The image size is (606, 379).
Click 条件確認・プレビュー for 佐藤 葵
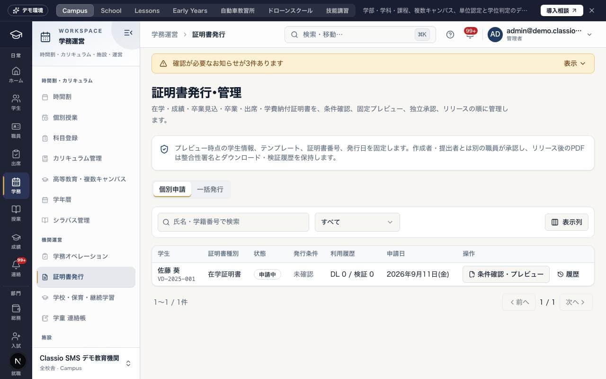click(x=506, y=274)
